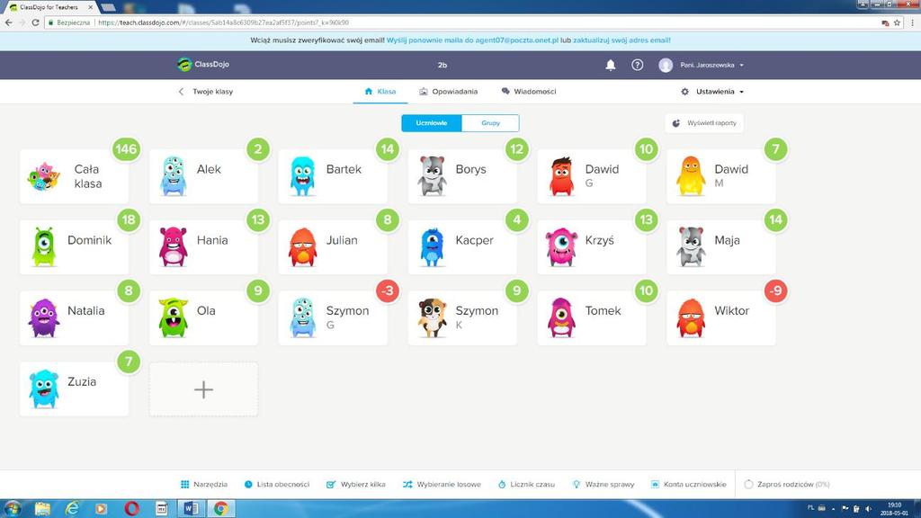Click Kacper's blue one-eyed avatar
Image resolution: width=921 pixels, height=518 pixels.
tap(432, 246)
